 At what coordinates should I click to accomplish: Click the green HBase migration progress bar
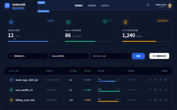[88, 41]
